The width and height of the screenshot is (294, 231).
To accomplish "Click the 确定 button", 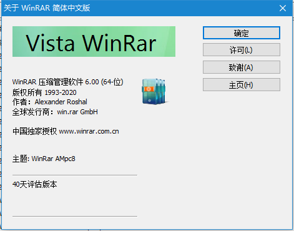I will tap(242, 33).
